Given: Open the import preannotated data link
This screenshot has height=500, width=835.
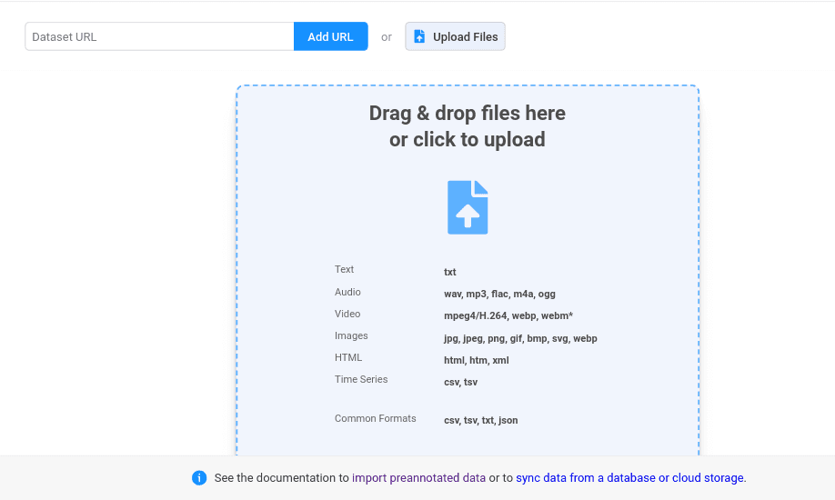Looking at the screenshot, I should coord(418,478).
